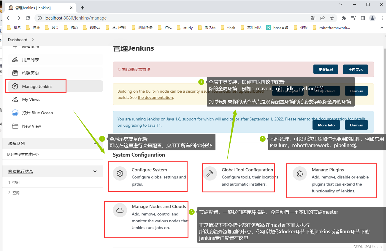
Task: Click the Manage Jenkins gear icon
Action: pyautogui.click(x=15, y=86)
